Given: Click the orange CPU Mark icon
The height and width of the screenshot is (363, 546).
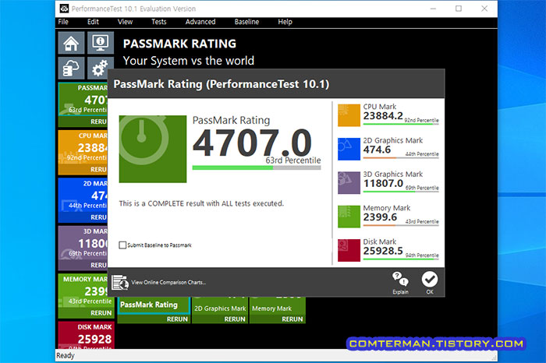Looking at the screenshot, I should [x=349, y=115].
